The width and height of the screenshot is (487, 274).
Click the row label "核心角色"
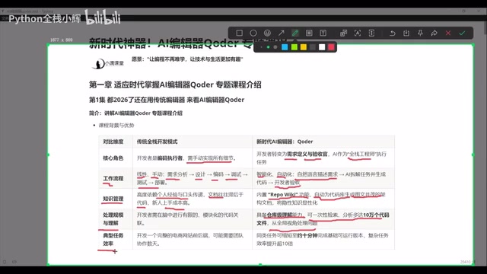tap(113, 158)
